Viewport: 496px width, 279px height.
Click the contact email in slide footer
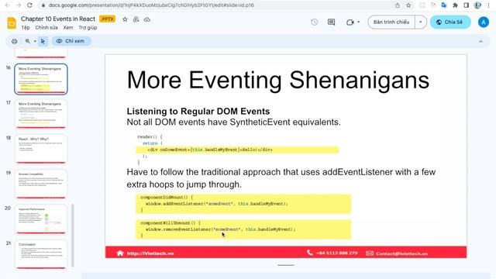click(401, 253)
